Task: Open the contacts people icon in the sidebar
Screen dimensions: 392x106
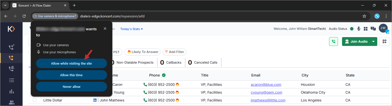Action: coord(11,102)
